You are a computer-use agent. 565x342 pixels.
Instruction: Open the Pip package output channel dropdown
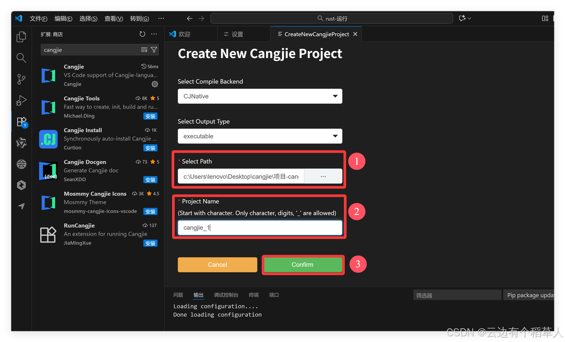[529, 295]
